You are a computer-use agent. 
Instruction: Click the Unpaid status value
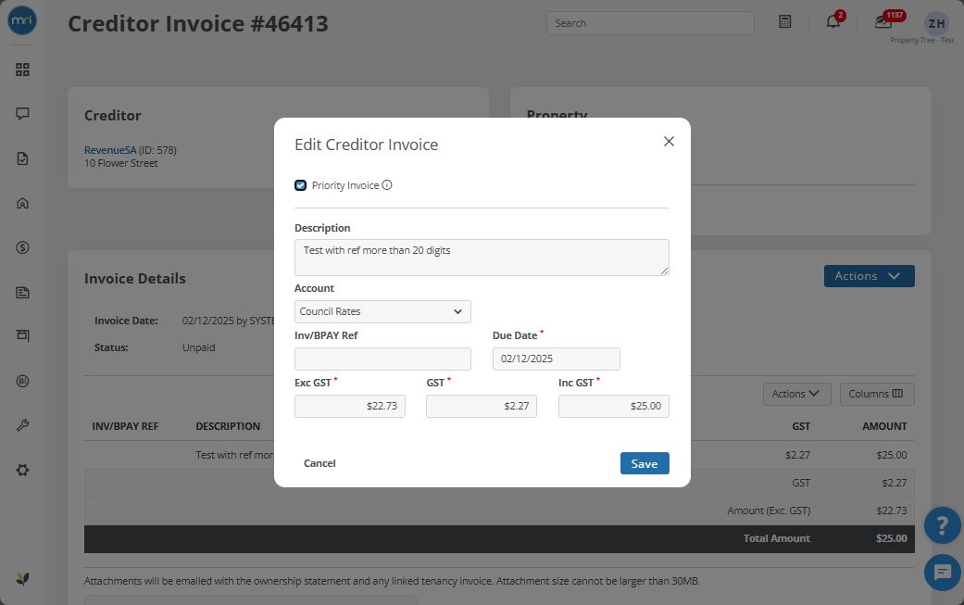pyautogui.click(x=198, y=347)
